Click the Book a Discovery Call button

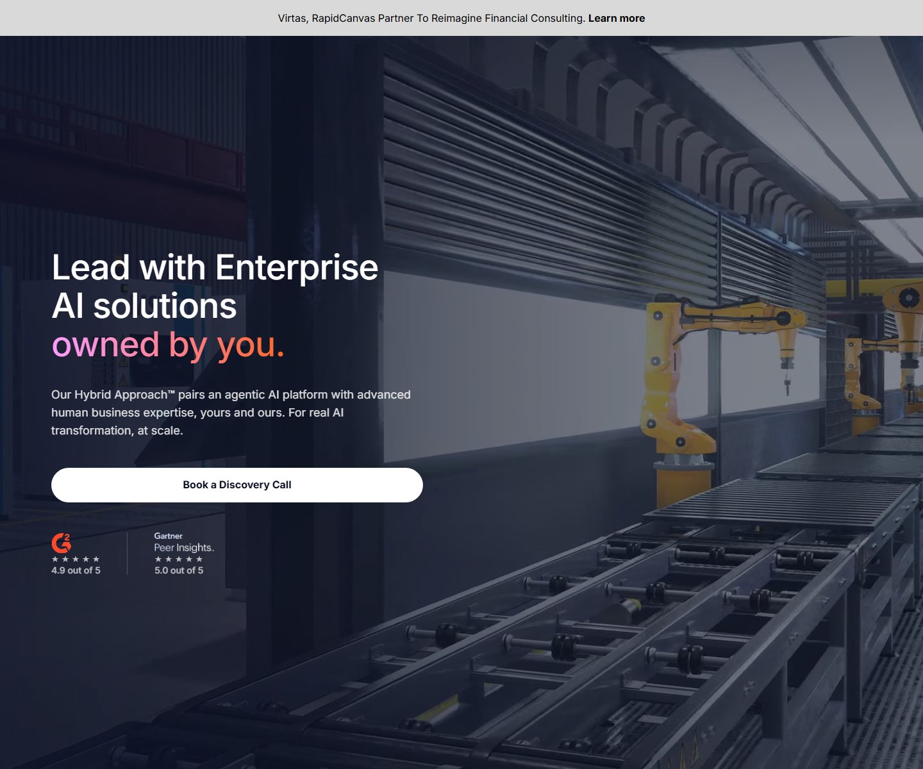237,485
